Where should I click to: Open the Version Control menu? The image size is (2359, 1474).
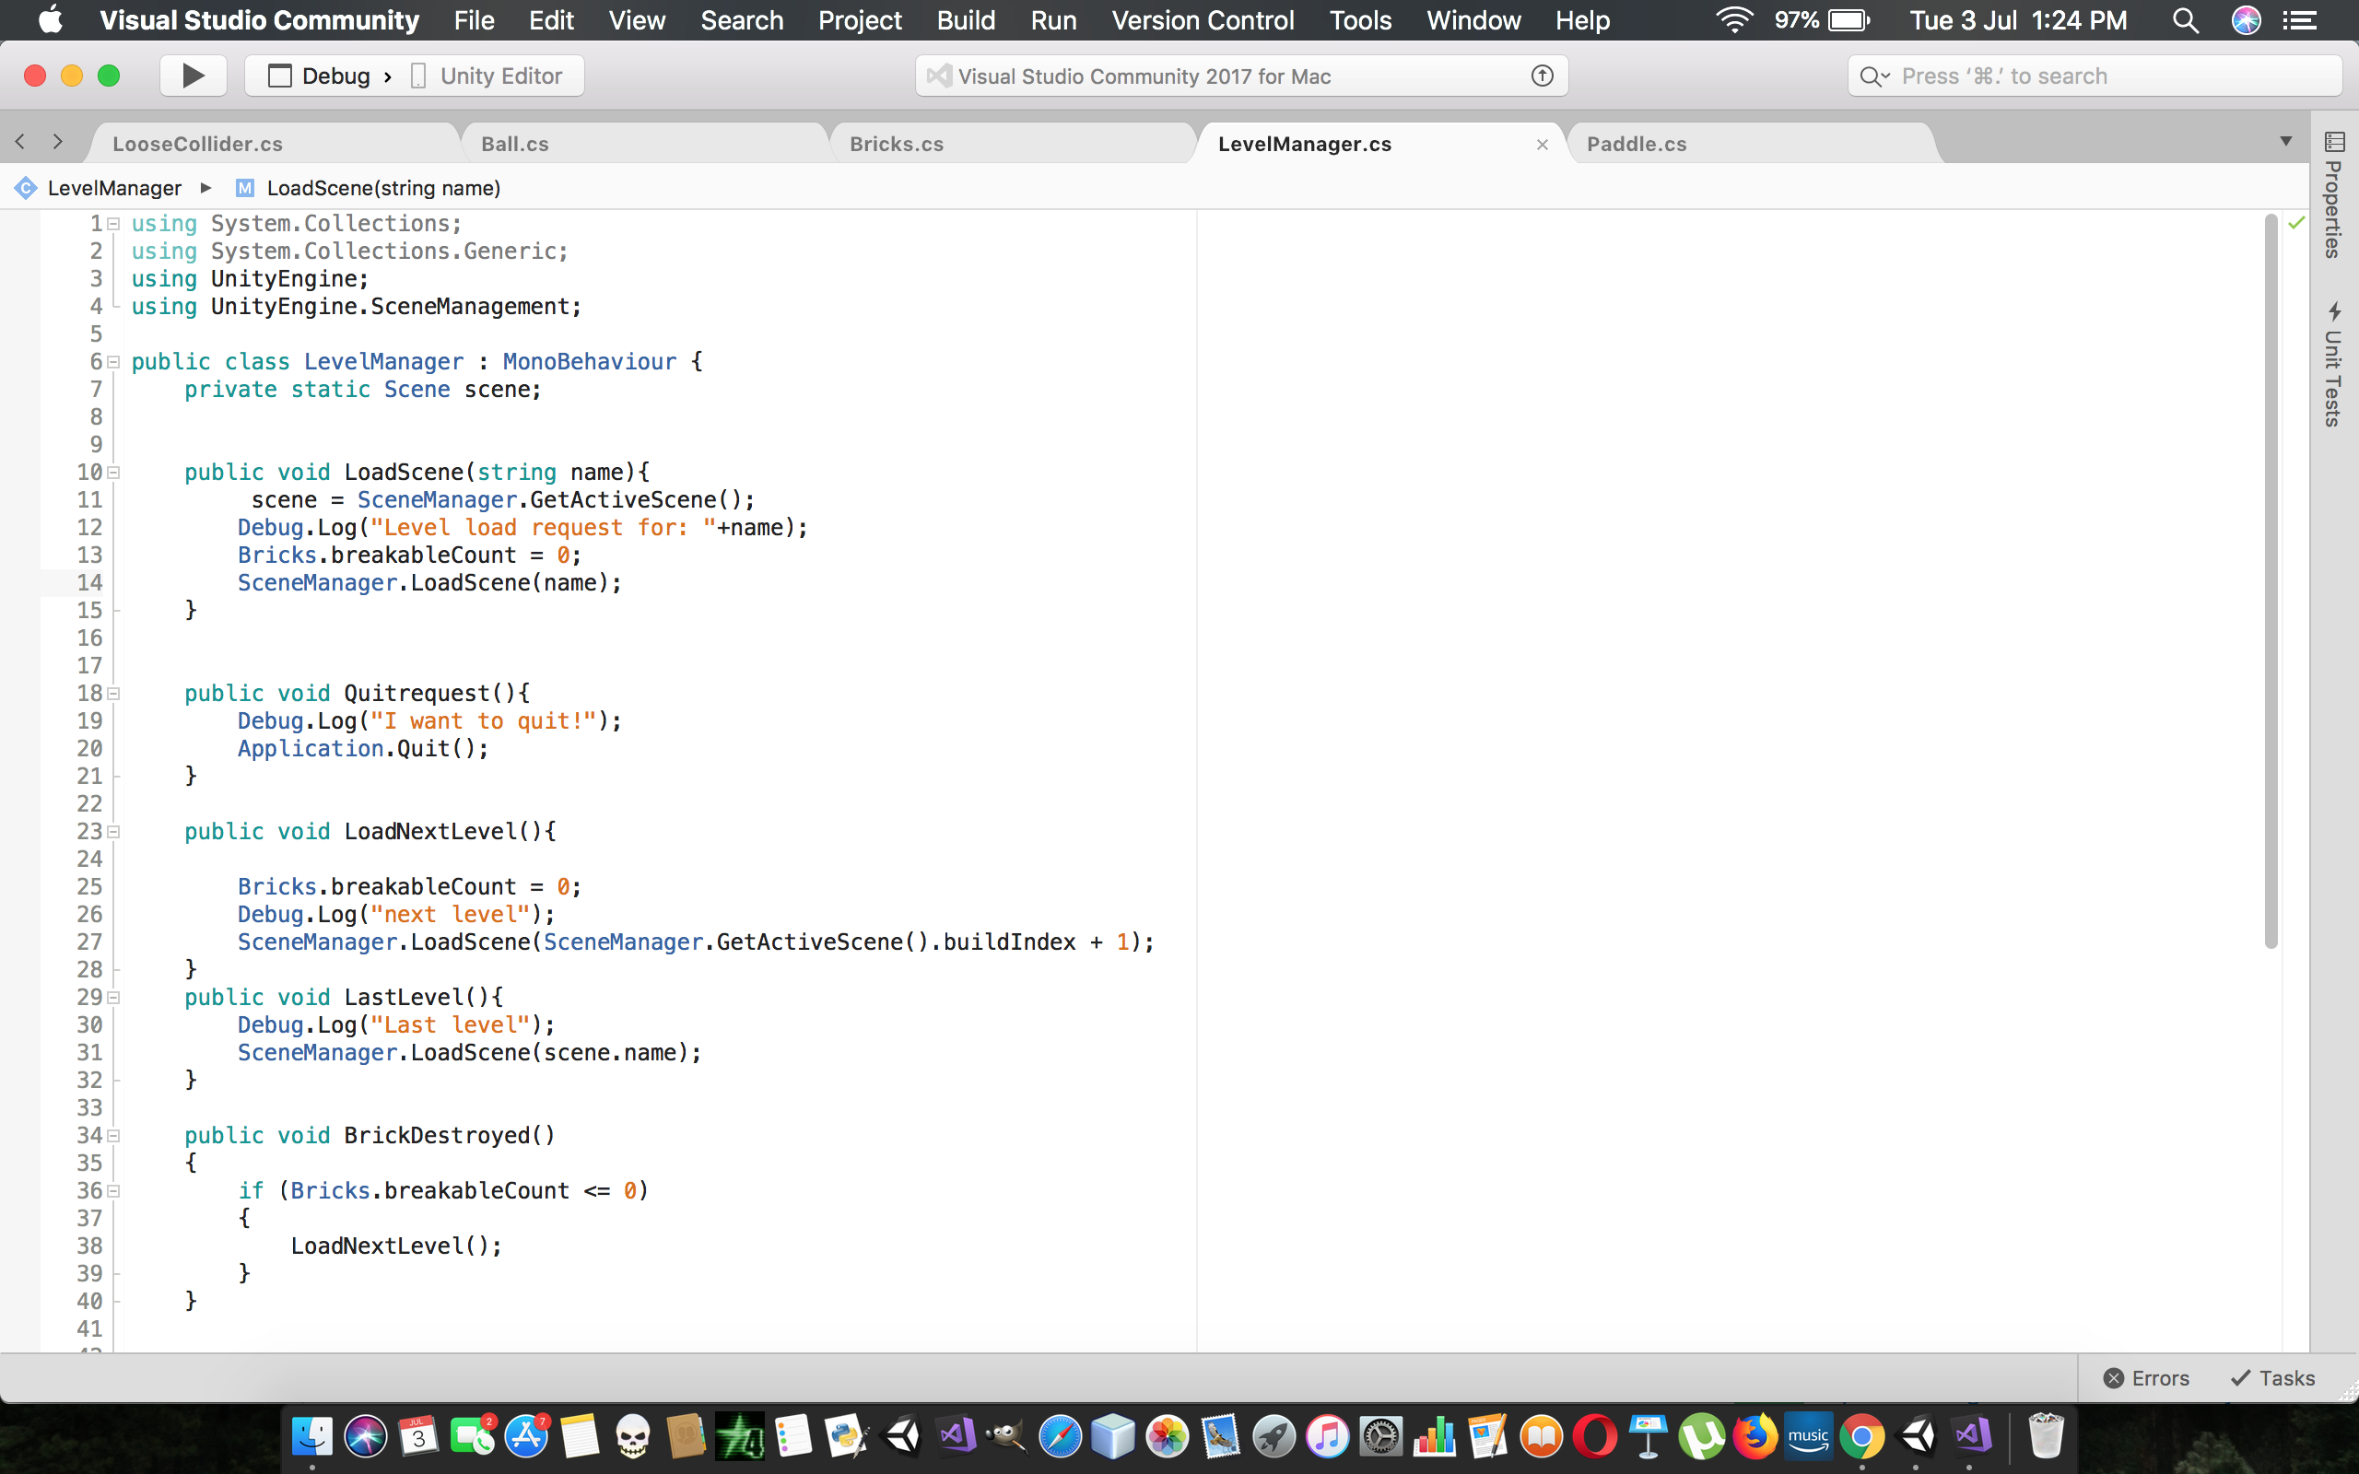[x=1203, y=19]
